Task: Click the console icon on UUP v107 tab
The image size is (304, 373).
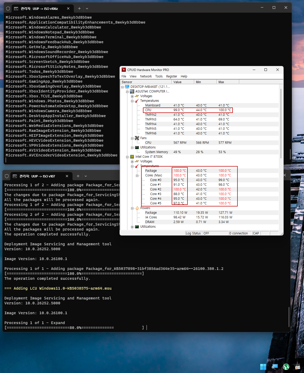Action: [x=15, y=176]
